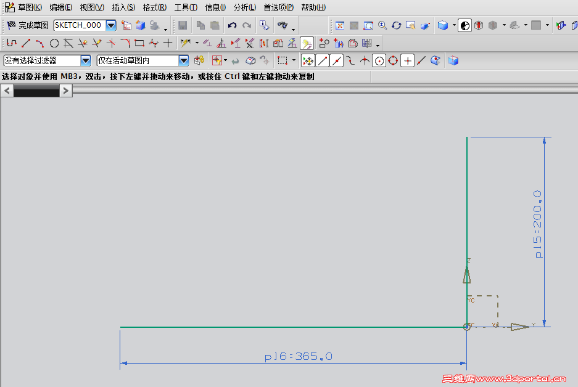Select the Arc tool
The height and width of the screenshot is (387, 578).
point(40,44)
